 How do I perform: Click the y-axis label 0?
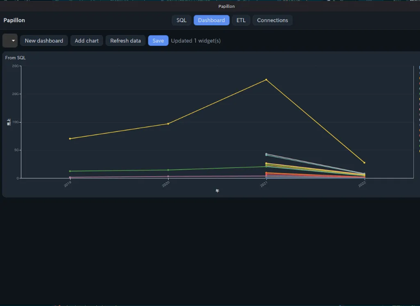tap(18, 178)
